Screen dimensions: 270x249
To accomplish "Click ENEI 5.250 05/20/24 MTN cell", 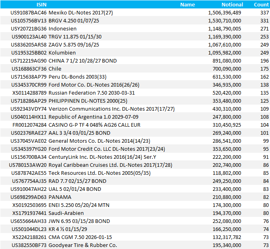I will coord(79,205).
